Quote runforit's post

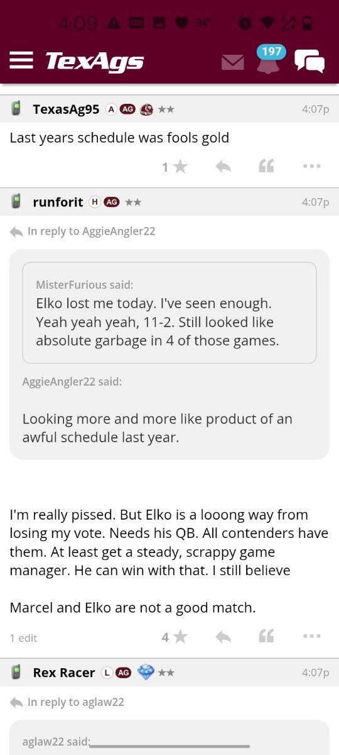(266, 637)
